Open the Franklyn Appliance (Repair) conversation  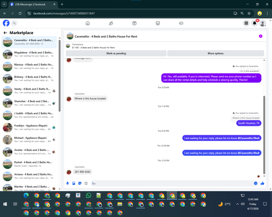(x=29, y=127)
